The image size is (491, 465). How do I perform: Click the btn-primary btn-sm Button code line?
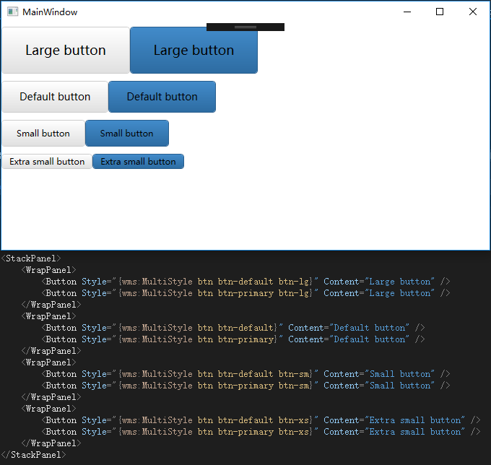tap(245, 386)
